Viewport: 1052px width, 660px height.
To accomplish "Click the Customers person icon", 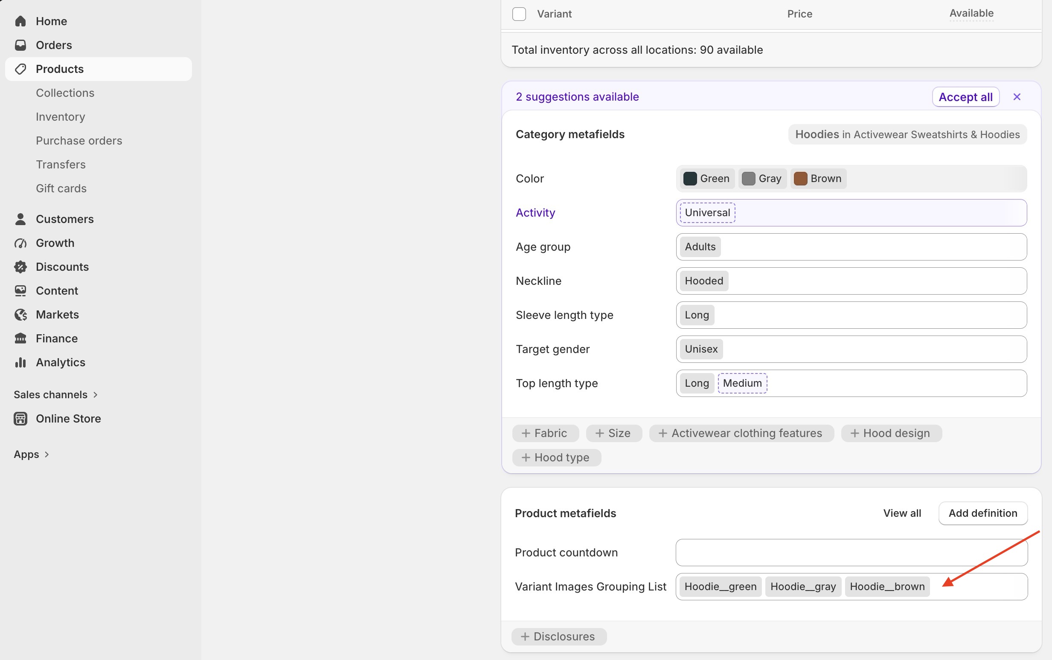I will click(20, 219).
